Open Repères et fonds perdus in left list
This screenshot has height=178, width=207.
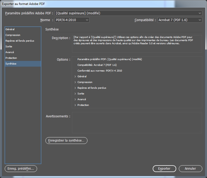(23, 41)
